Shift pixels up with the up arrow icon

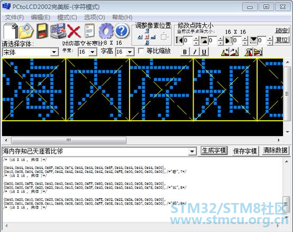pyautogui.click(x=147, y=31)
